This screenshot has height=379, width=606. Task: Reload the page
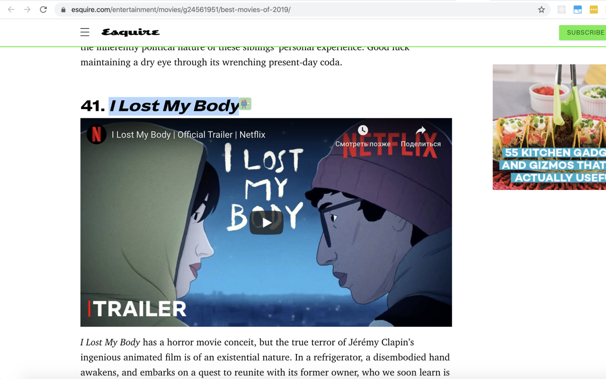(43, 9)
